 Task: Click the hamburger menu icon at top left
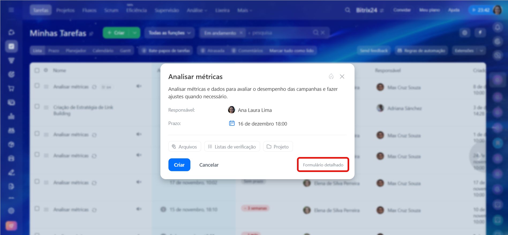tap(11, 10)
